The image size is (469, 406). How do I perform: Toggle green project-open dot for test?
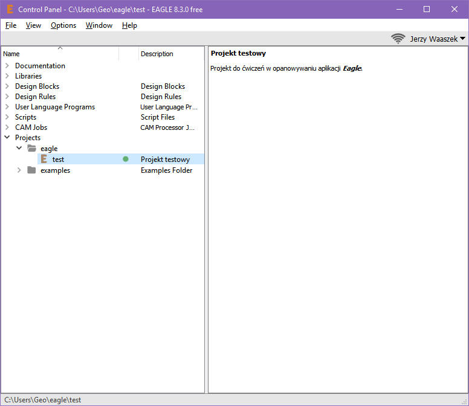pos(126,159)
